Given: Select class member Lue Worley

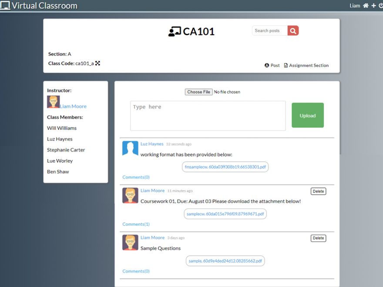Looking at the screenshot, I should tap(60, 161).
